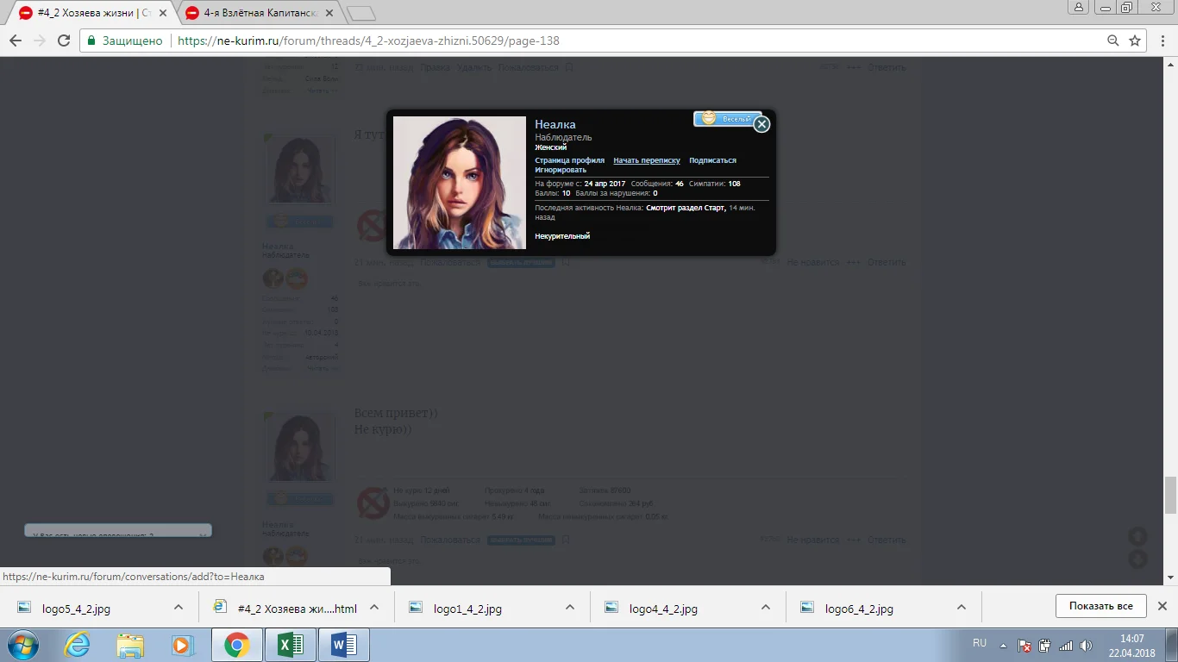
Task: Close the #4_2 Хозяева жизни tab
Action: 163,13
